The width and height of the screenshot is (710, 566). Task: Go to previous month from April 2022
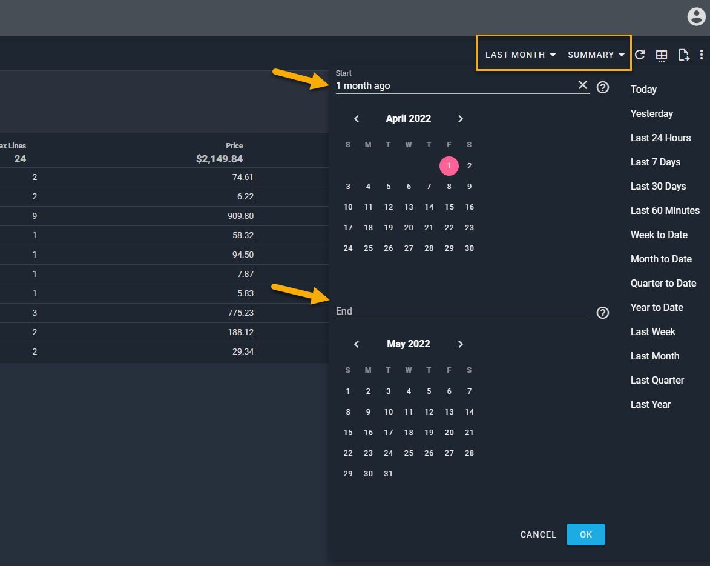pos(357,119)
